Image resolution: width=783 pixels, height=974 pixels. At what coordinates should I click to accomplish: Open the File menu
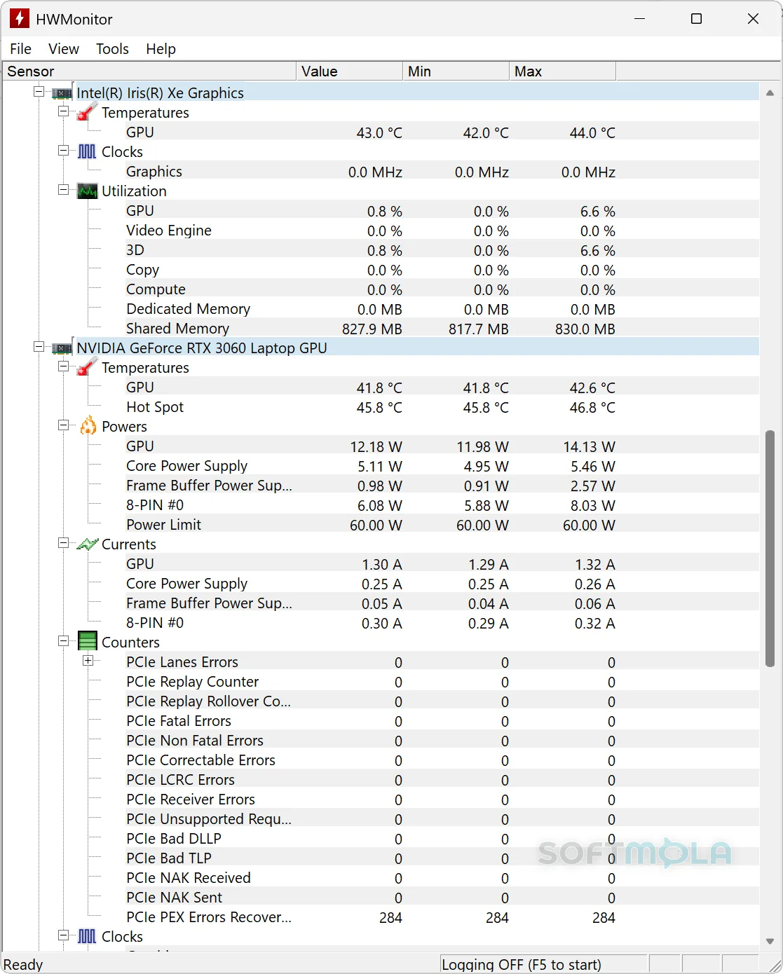click(x=20, y=49)
